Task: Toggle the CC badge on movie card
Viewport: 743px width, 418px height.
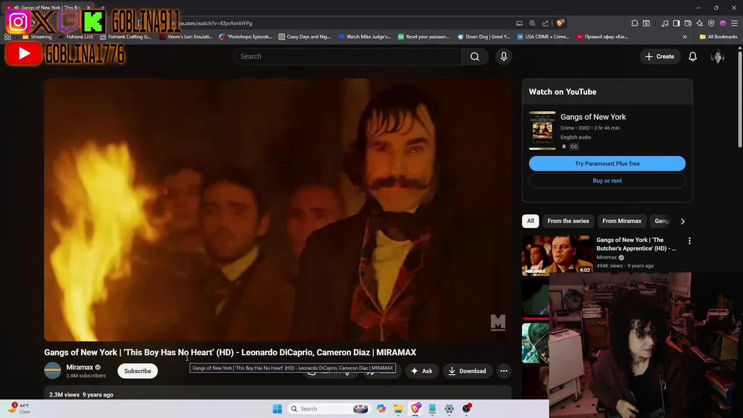Action: point(574,147)
